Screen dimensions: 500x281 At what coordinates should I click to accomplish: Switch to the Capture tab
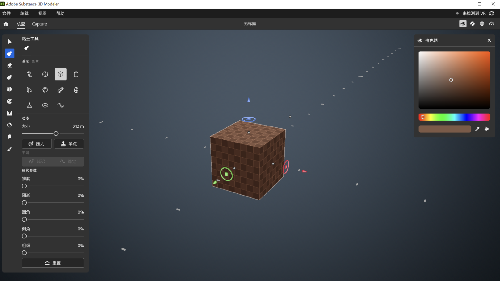[40, 24]
